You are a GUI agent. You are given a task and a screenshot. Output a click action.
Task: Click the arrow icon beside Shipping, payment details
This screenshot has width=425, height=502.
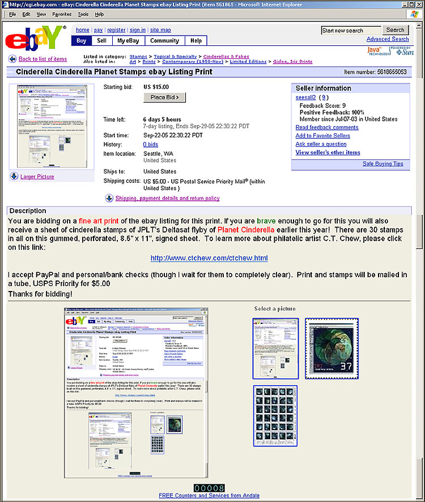[x=109, y=198]
